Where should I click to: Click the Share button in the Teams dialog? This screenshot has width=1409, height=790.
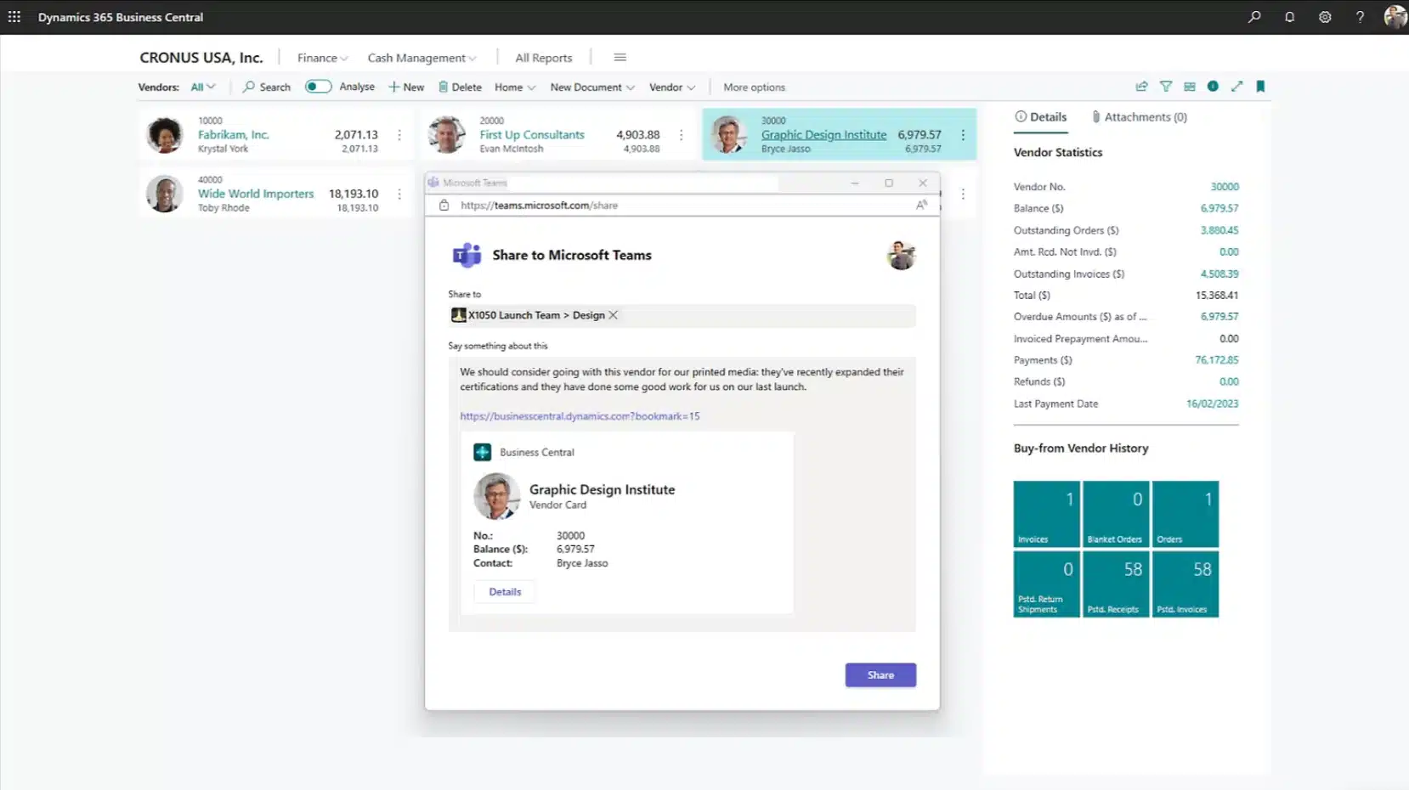click(x=880, y=675)
